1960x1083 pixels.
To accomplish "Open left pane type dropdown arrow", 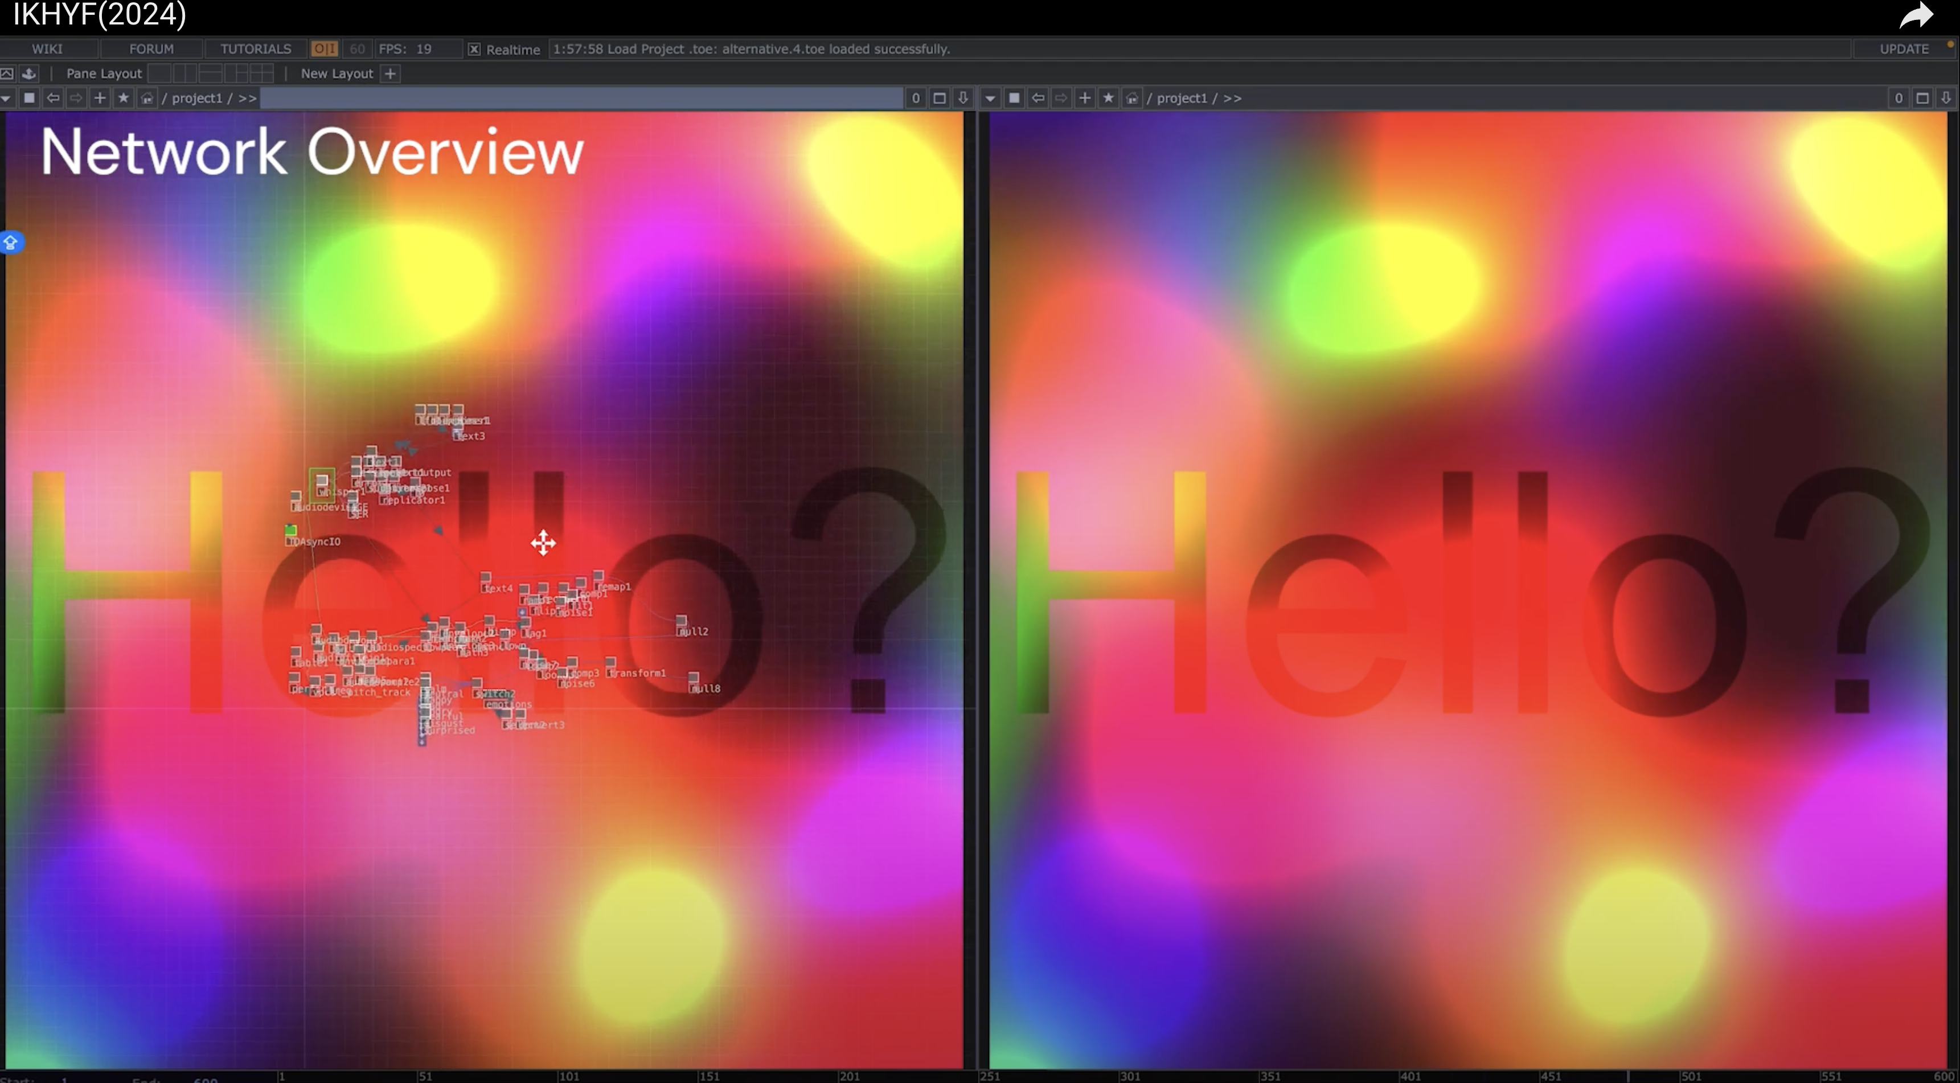I will (x=6, y=98).
